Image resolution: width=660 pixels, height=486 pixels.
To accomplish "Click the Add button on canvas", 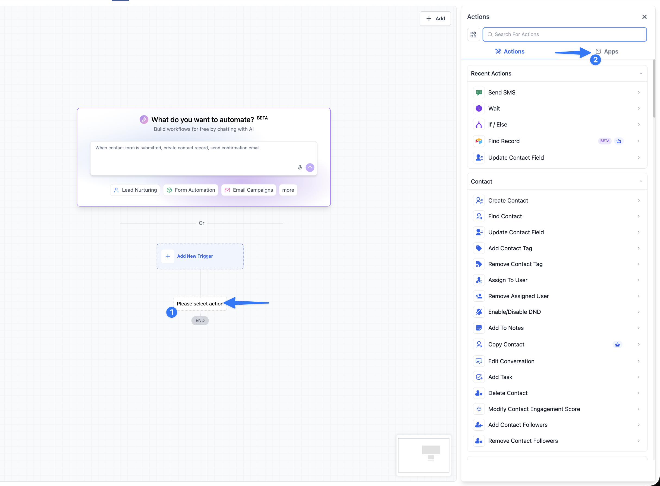I will [435, 18].
